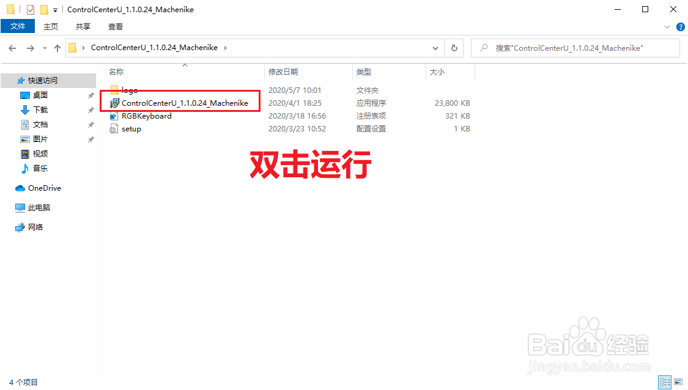Select the logo folder icon
Screen dimensions: 688x390
tap(114, 90)
